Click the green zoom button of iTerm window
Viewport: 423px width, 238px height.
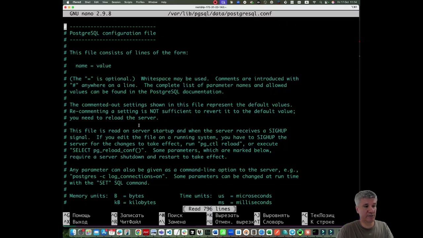pyautogui.click(x=73, y=7)
